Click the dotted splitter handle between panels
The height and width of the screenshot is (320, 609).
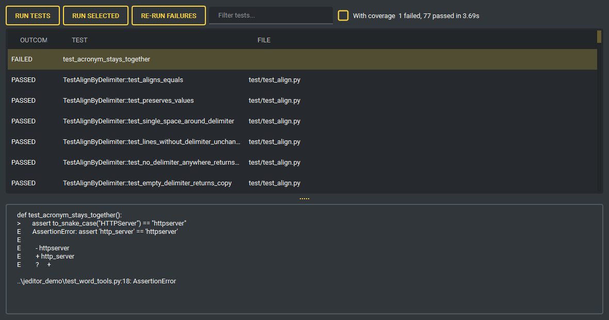pyautogui.click(x=304, y=199)
